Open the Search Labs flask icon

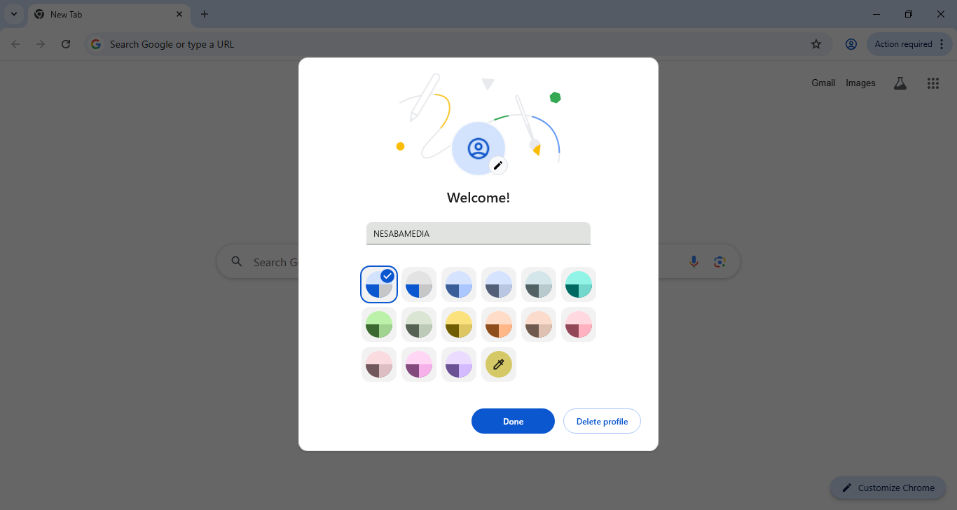900,83
